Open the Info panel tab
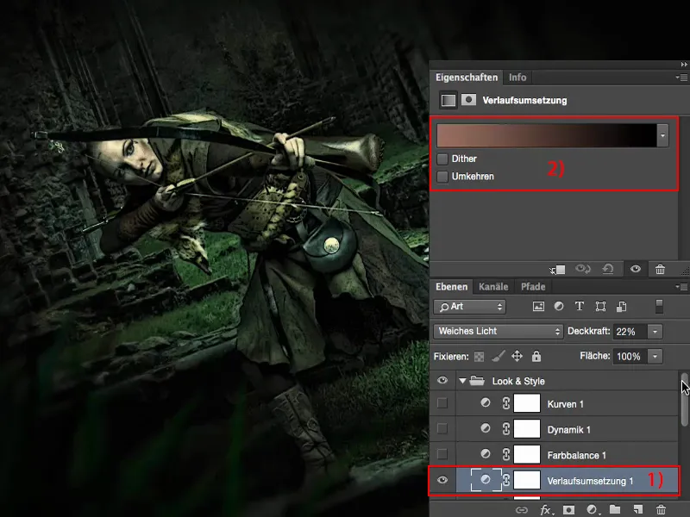690x517 pixels. click(517, 77)
